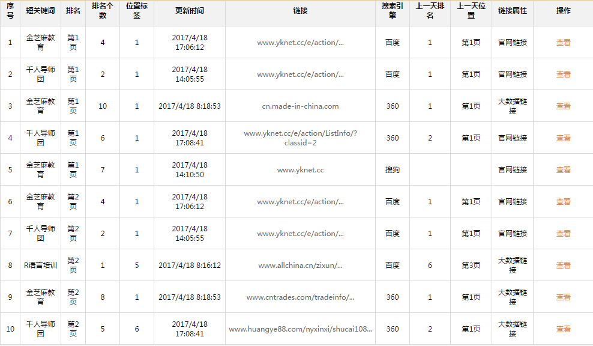Click 查看 for row 2 千人导师团
This screenshot has width=593, height=346.
pyautogui.click(x=563, y=74)
